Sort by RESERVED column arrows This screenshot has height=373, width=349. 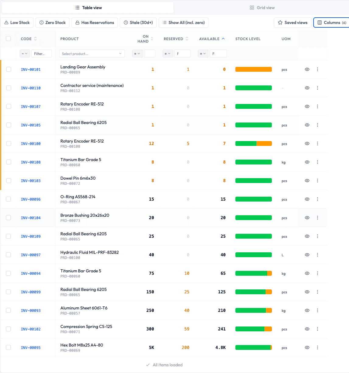click(x=187, y=39)
